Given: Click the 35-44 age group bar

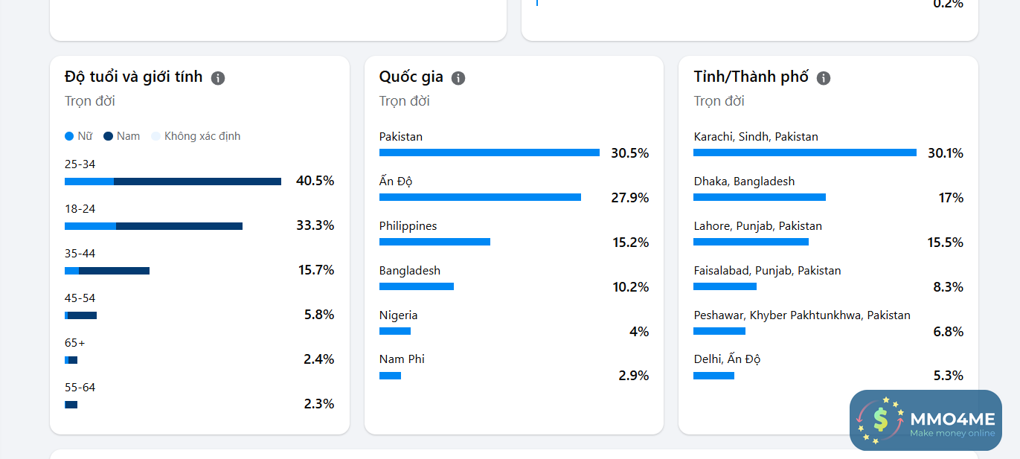Looking at the screenshot, I should tap(107, 271).
